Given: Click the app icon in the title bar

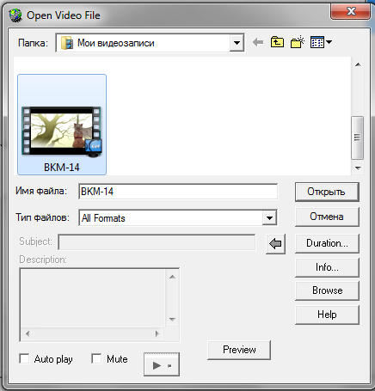Looking at the screenshot, I should coord(15,15).
